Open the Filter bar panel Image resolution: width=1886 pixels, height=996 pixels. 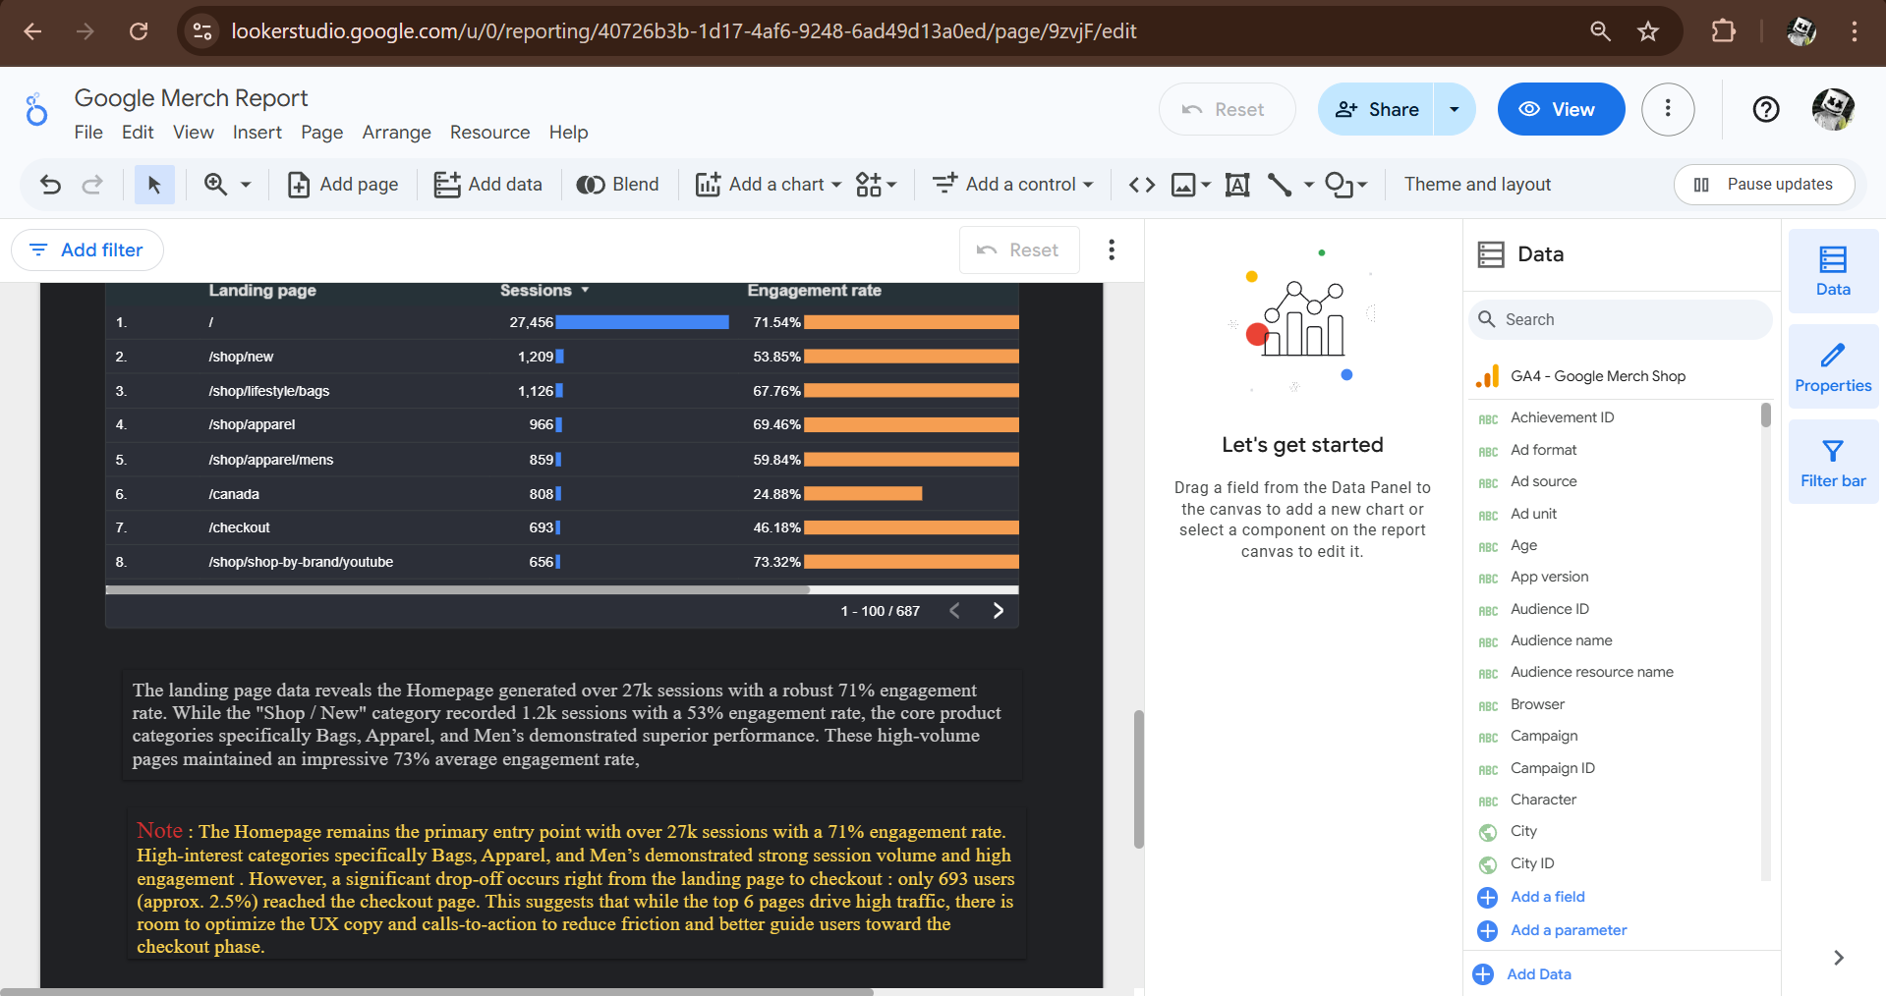tap(1833, 463)
